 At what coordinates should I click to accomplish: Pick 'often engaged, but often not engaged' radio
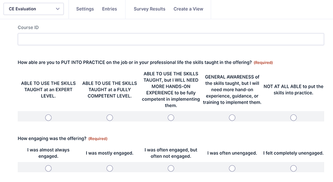[x=171, y=168]
